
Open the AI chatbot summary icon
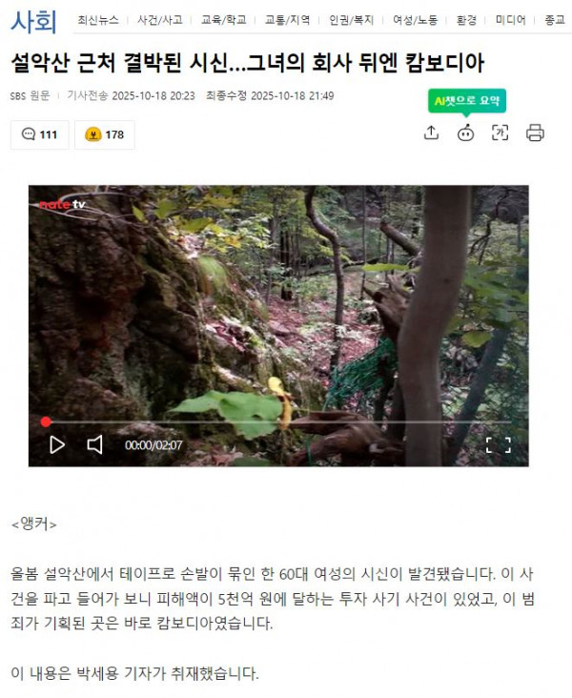(x=465, y=133)
